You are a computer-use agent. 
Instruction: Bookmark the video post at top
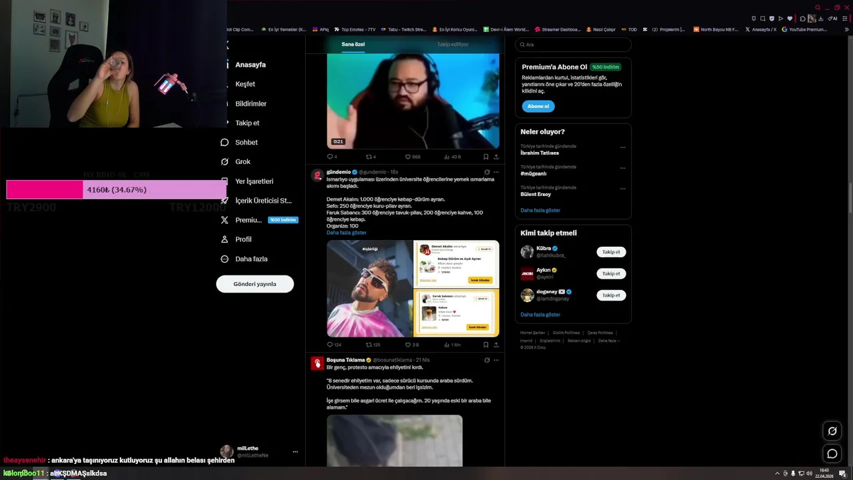click(486, 157)
